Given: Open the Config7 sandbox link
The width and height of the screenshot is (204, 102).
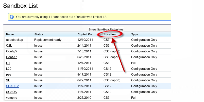Looking at the screenshot, I should point(11,57).
